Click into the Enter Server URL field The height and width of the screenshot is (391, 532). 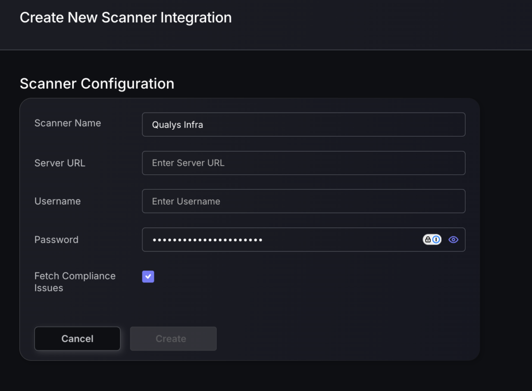303,163
